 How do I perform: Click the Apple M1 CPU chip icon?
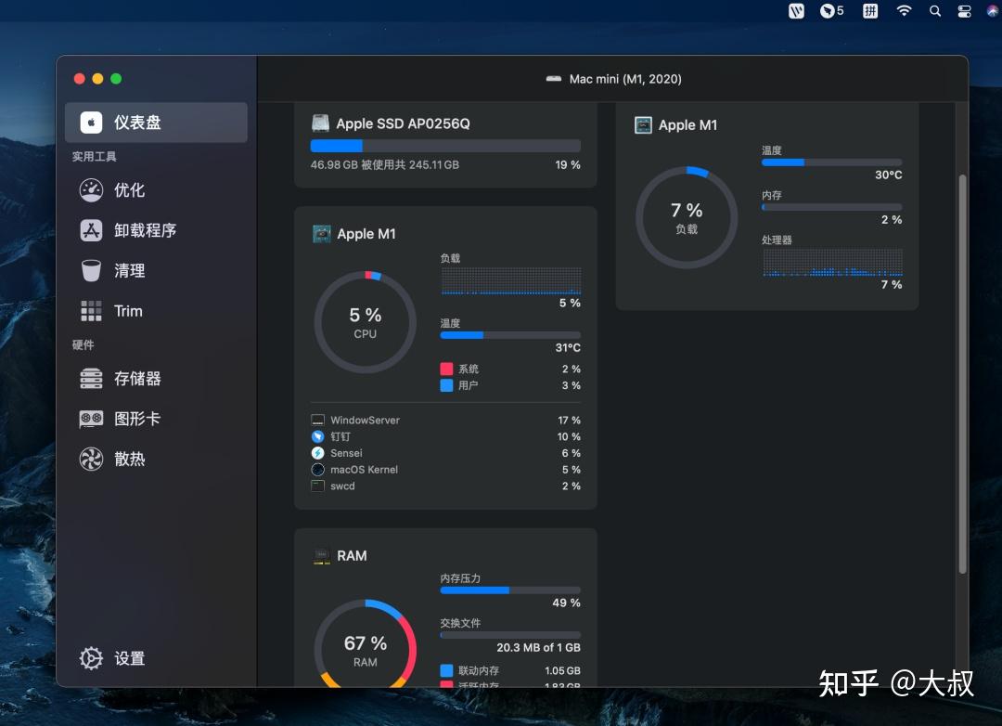pos(321,234)
